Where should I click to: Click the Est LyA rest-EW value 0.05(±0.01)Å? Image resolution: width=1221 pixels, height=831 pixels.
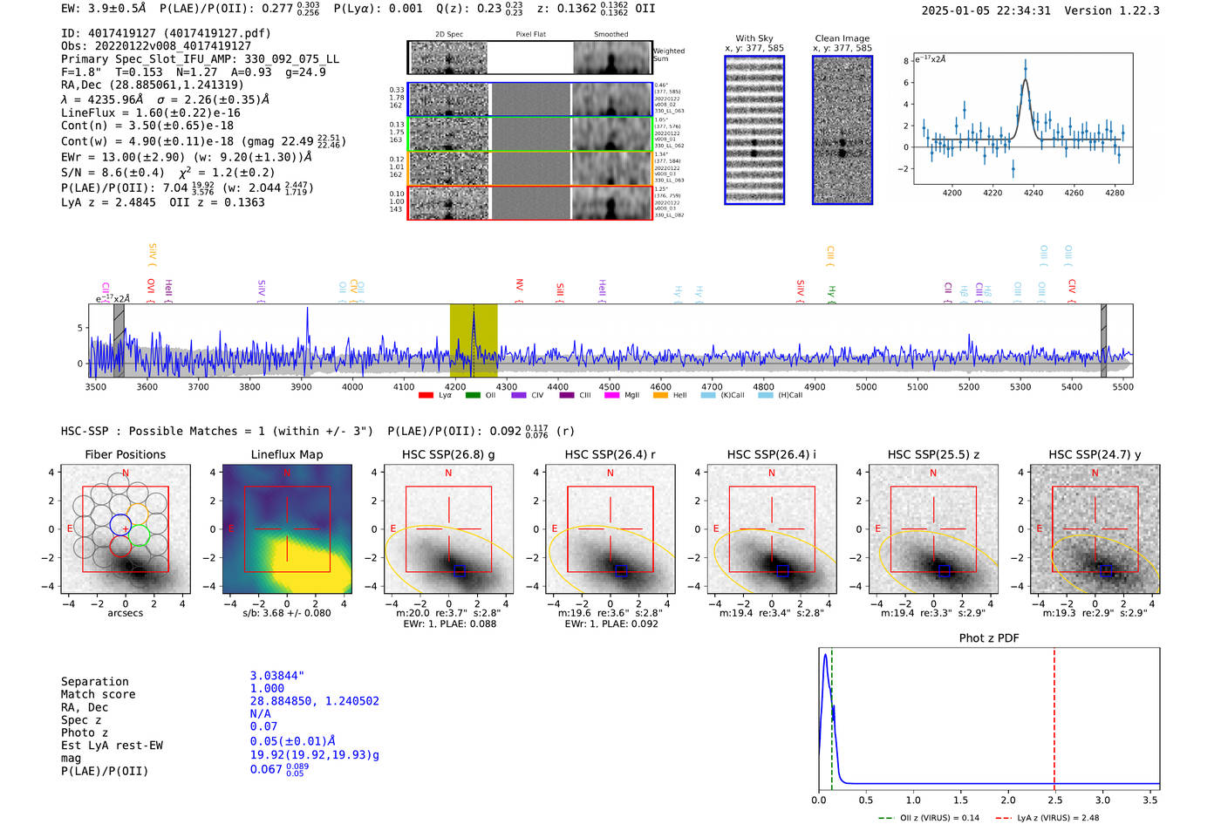293,741
